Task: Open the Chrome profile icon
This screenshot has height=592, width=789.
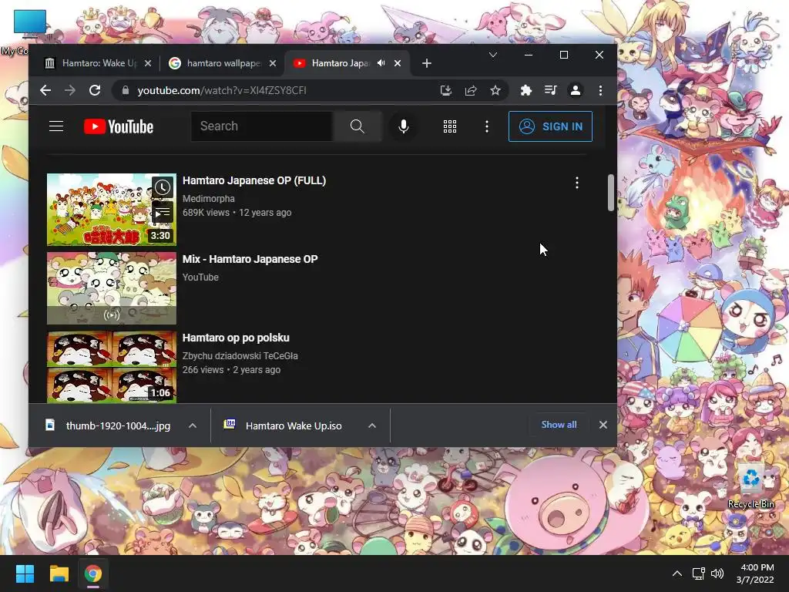Action: pos(575,90)
